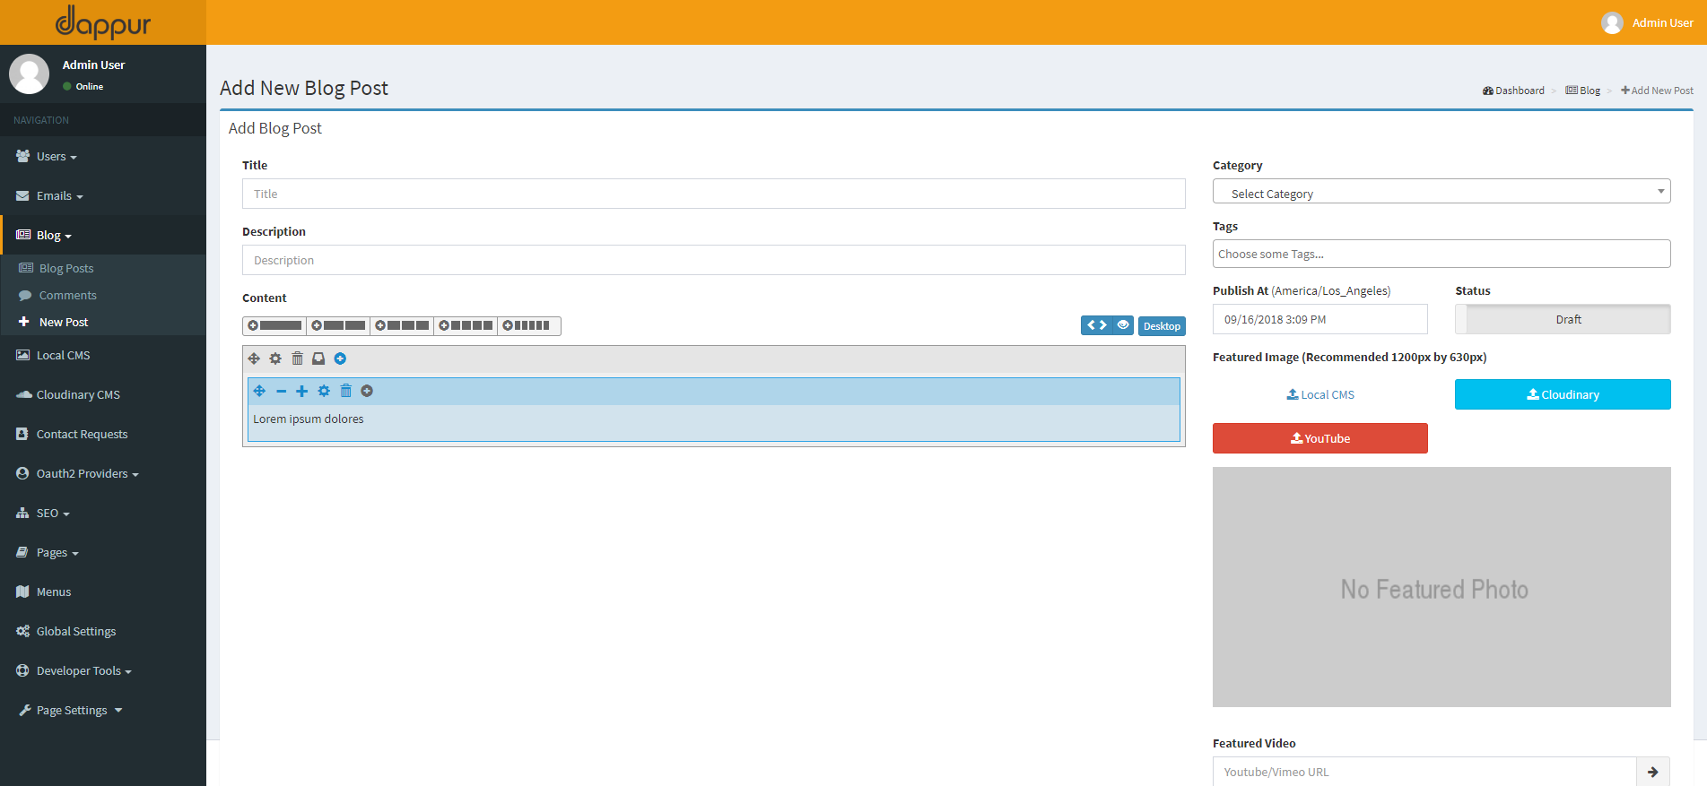1707x786 pixels.
Task: Click the dappur logo
Action: tap(103, 22)
